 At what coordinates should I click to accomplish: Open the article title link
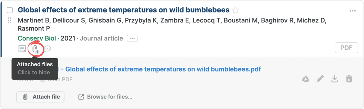click(123, 10)
